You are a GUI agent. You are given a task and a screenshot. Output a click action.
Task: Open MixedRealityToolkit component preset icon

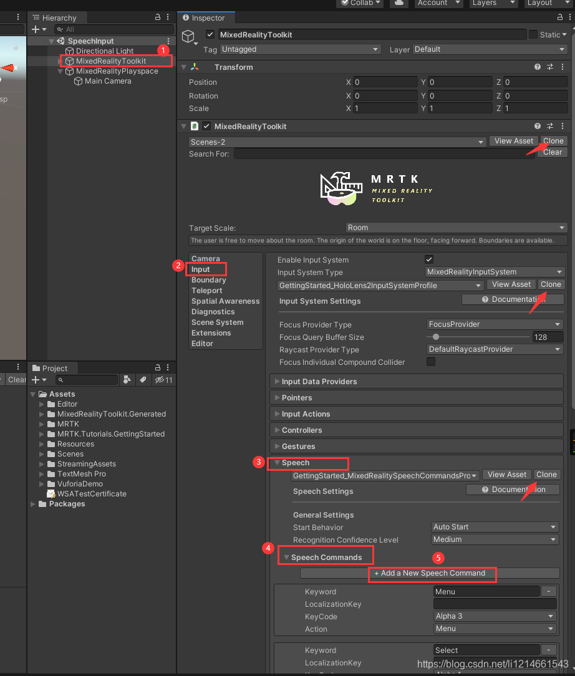click(x=550, y=126)
